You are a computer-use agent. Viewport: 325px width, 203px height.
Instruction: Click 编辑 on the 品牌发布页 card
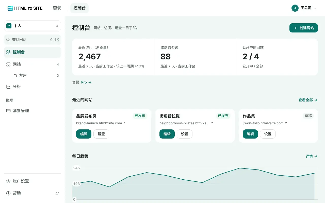point(84,134)
